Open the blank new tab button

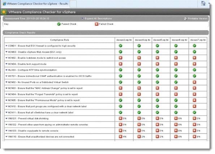click(x=73, y=4)
